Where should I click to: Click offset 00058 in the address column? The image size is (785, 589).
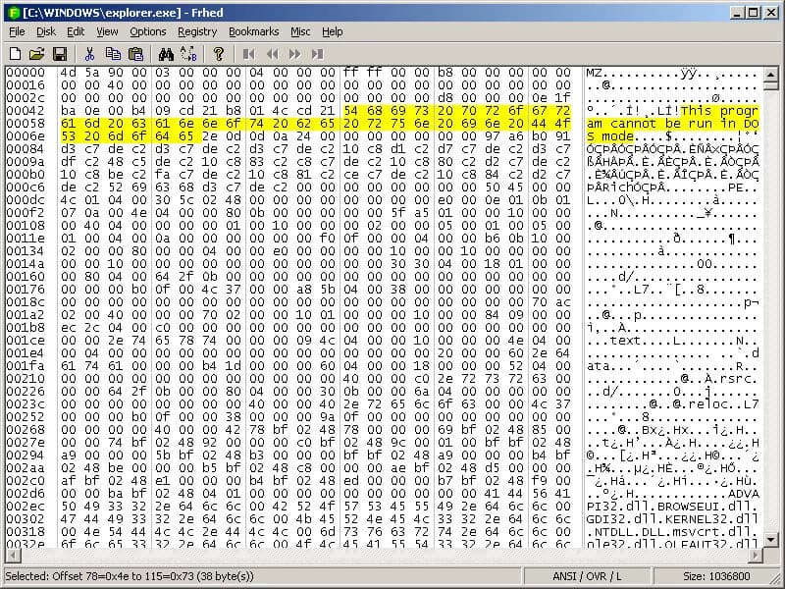26,125
